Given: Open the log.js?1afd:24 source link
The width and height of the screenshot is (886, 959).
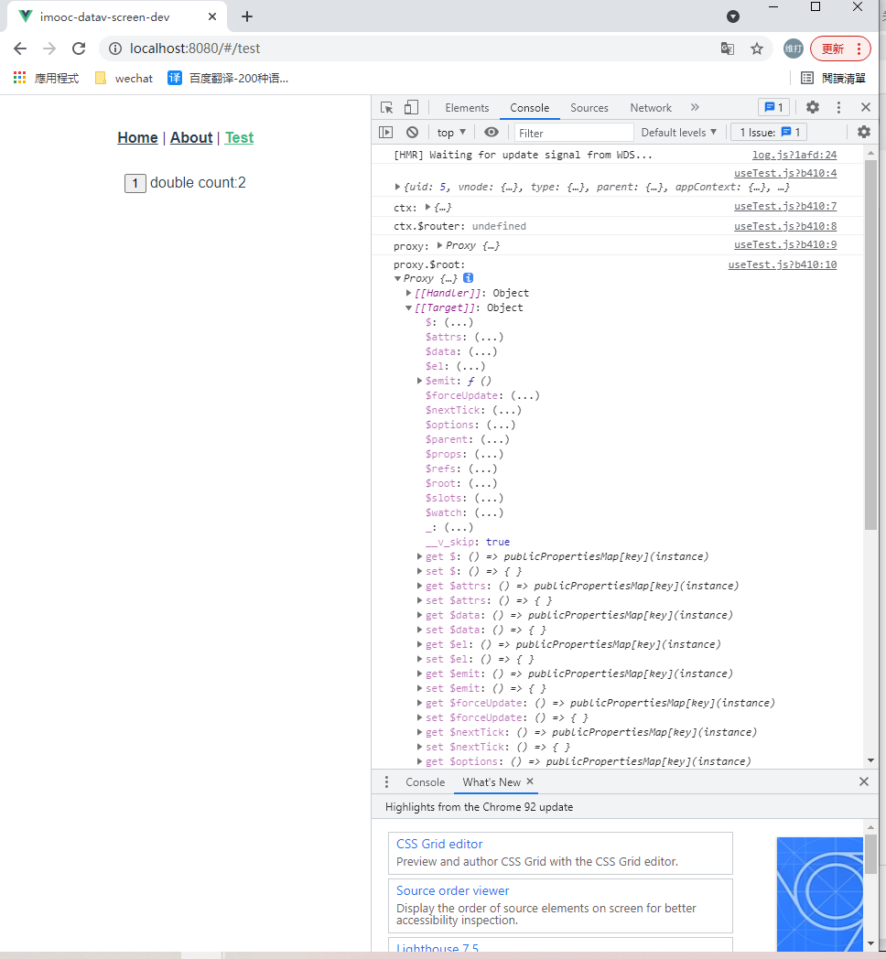Looking at the screenshot, I should (x=794, y=155).
